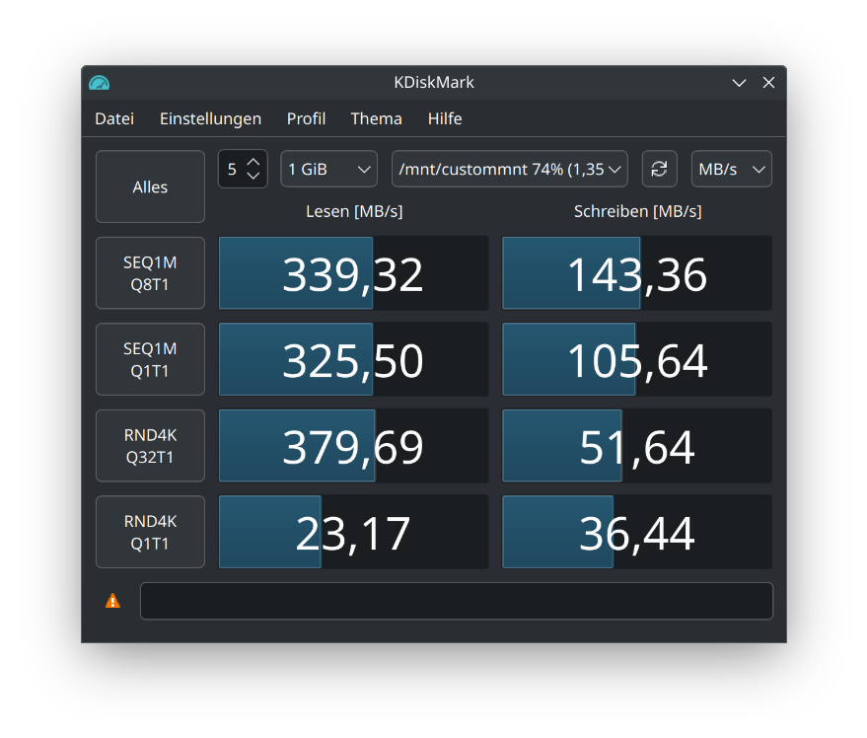Start all benchmarks with Alles button
The width and height of the screenshot is (867, 738).
pos(150,186)
